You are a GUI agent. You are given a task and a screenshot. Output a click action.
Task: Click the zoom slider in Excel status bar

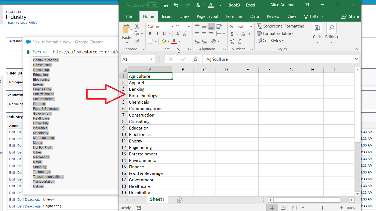322,208
